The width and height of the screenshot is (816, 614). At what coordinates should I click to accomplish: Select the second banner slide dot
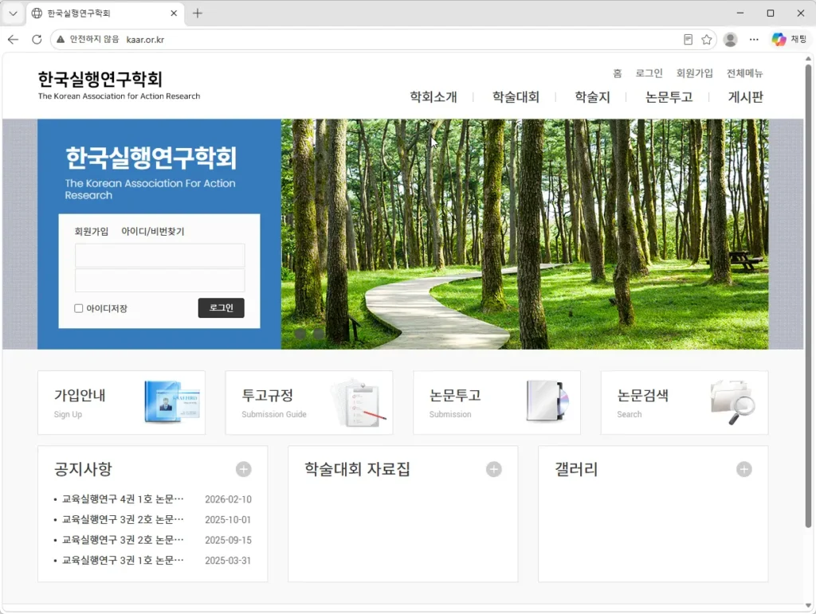(x=319, y=334)
